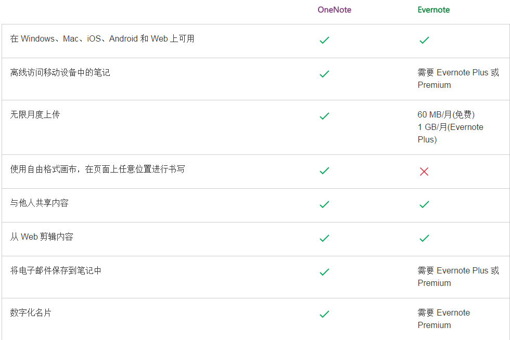Select the 将电子邮件保存到笔记中 feature label
Viewport: 510px width, 340px height.
(x=56, y=270)
